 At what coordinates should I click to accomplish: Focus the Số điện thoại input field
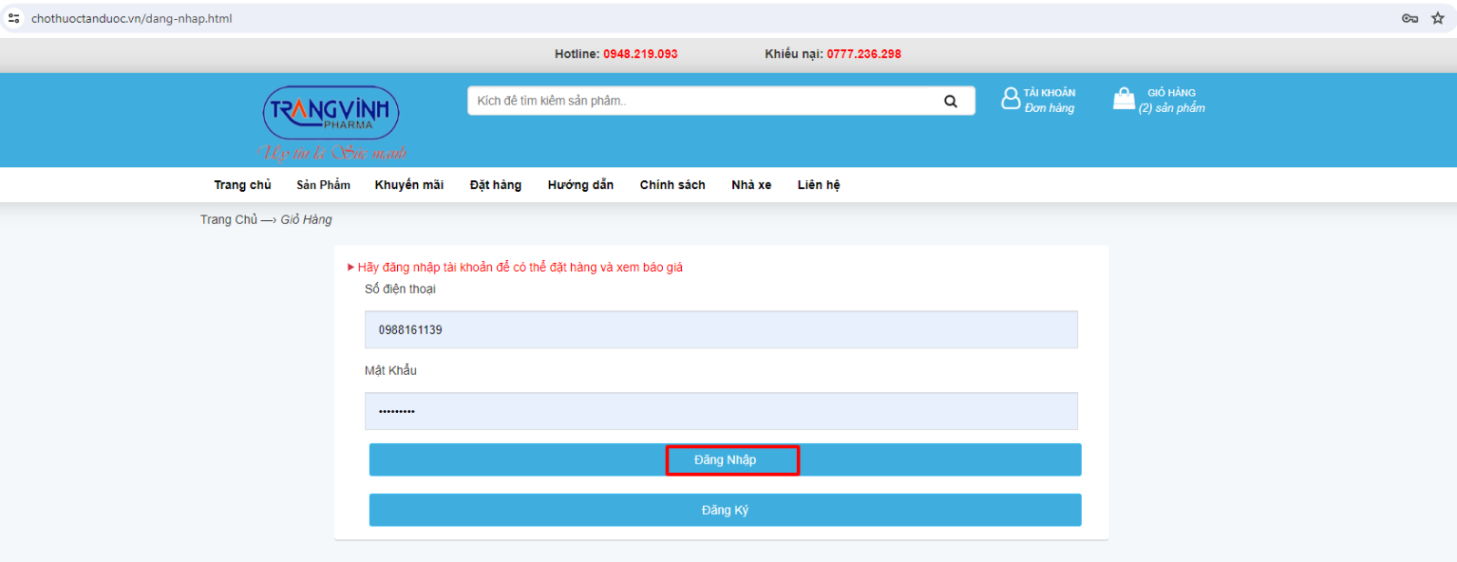[721, 330]
